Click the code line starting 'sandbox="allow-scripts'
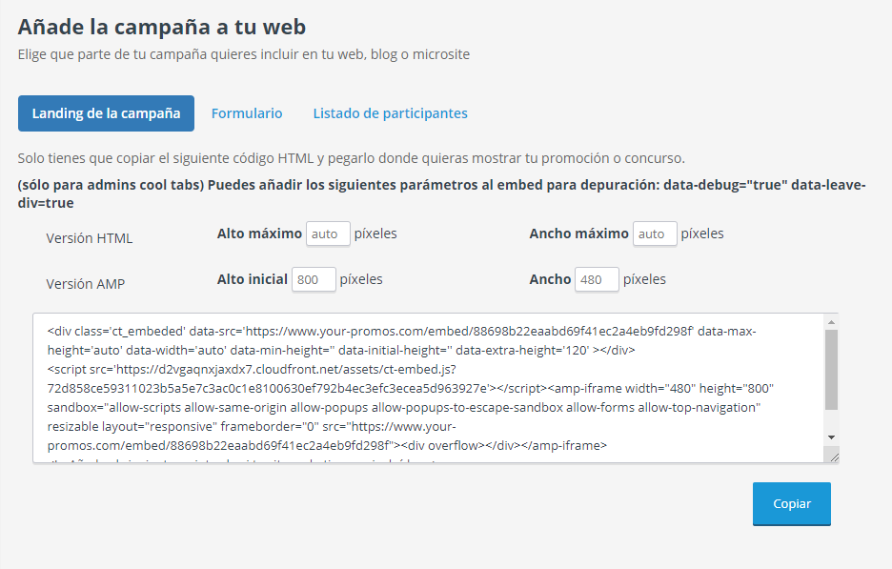The image size is (892, 569). point(404,407)
